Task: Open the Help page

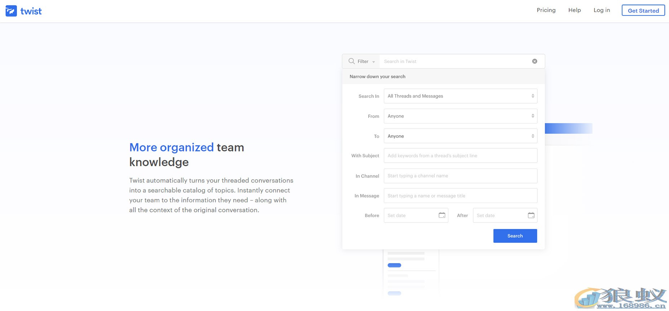Action: click(575, 10)
